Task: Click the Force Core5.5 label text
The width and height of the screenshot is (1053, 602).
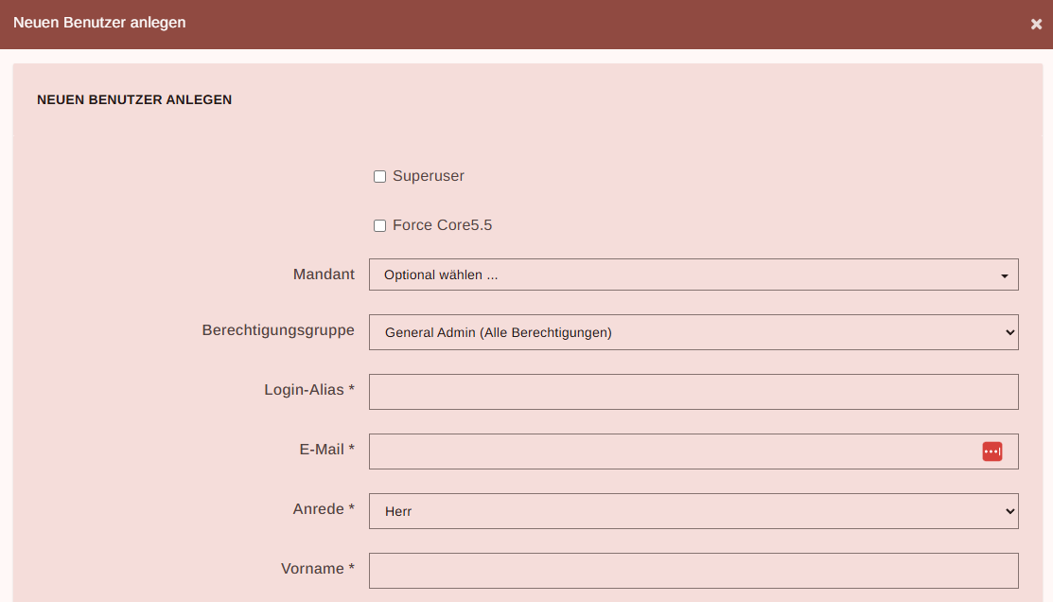Action: (x=442, y=225)
